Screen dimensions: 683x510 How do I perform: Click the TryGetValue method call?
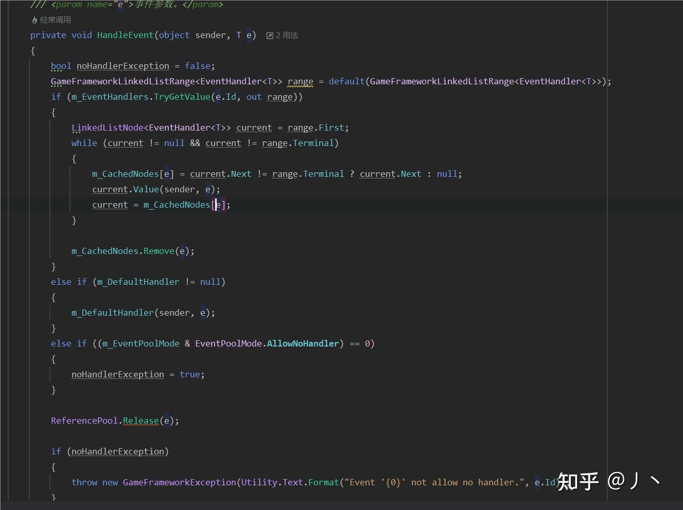[x=182, y=97]
